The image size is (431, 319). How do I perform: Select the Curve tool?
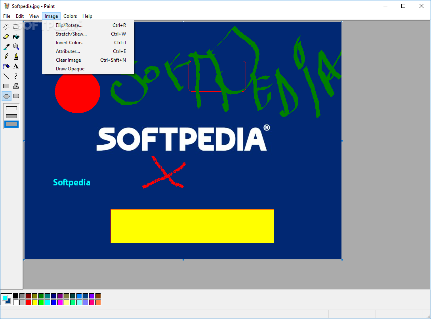(16, 76)
